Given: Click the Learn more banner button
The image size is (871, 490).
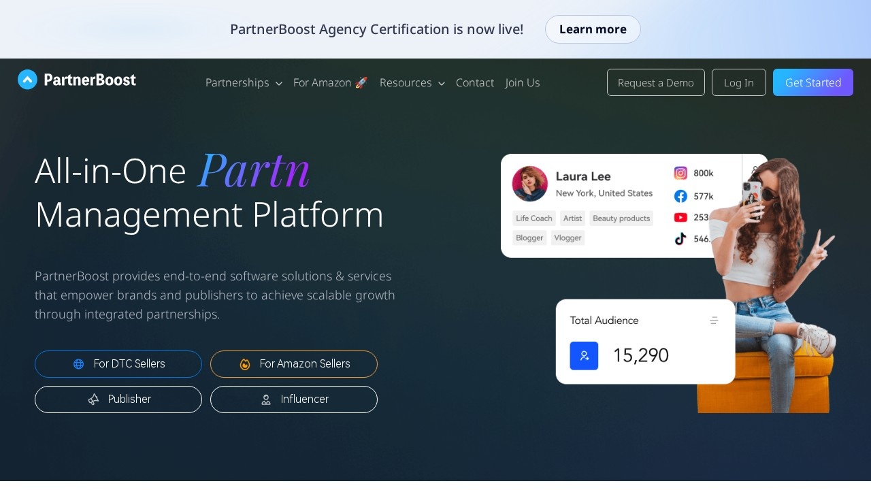Looking at the screenshot, I should tap(593, 29).
